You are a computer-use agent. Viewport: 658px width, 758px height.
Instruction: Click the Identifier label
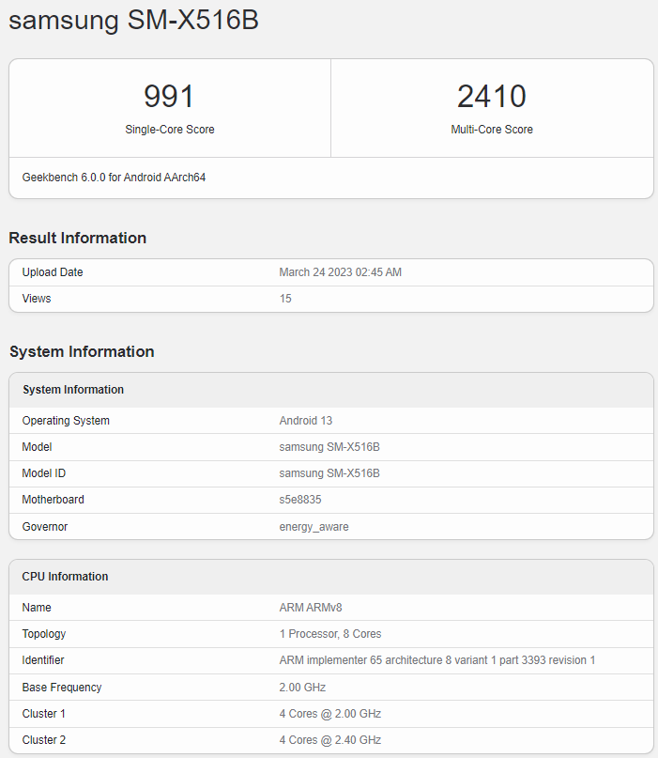click(43, 660)
